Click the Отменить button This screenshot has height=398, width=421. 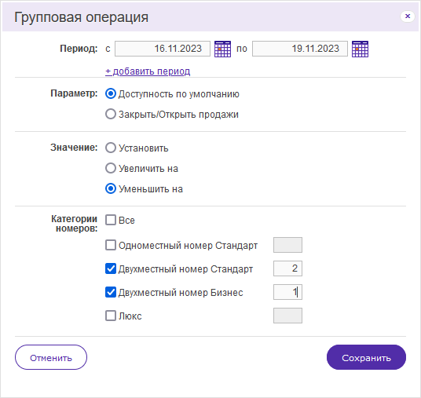pyautogui.click(x=51, y=357)
